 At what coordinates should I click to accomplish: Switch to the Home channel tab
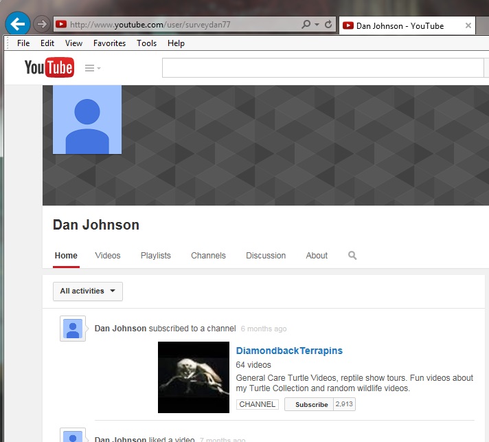66,255
